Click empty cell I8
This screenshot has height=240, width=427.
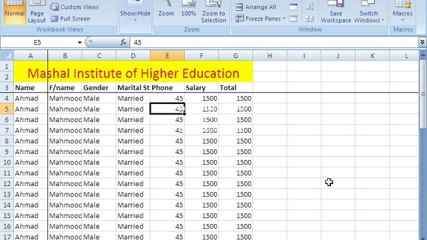tap(304, 141)
